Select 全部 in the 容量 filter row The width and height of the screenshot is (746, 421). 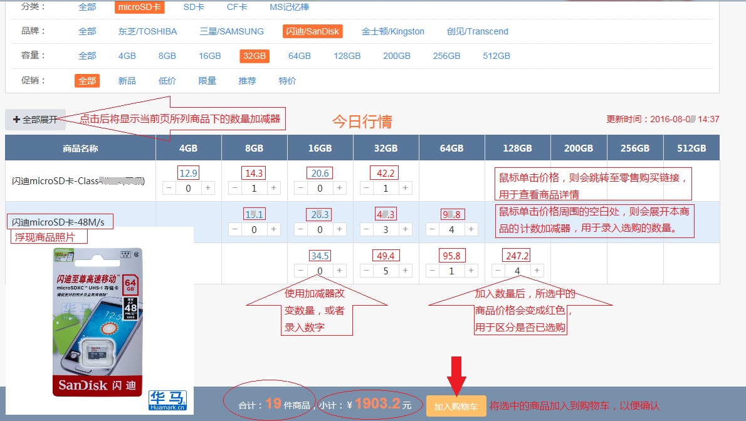[x=87, y=56]
